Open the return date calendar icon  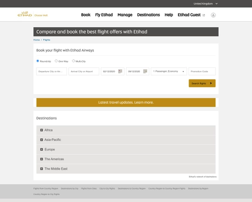(x=145, y=71)
